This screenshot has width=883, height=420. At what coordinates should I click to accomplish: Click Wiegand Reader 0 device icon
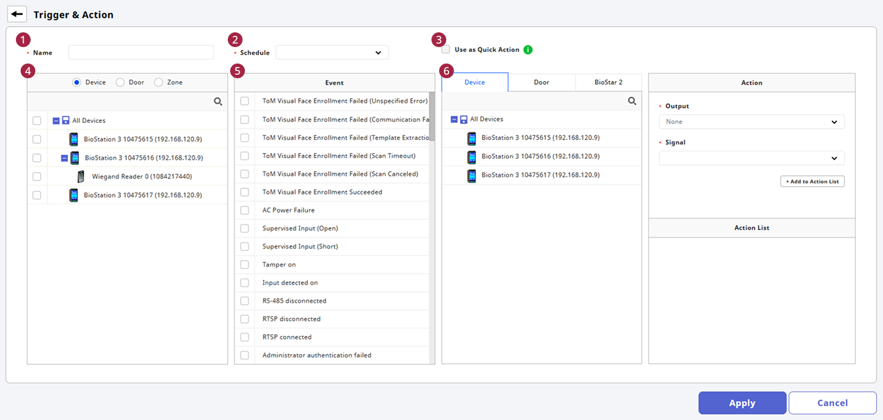(x=81, y=176)
